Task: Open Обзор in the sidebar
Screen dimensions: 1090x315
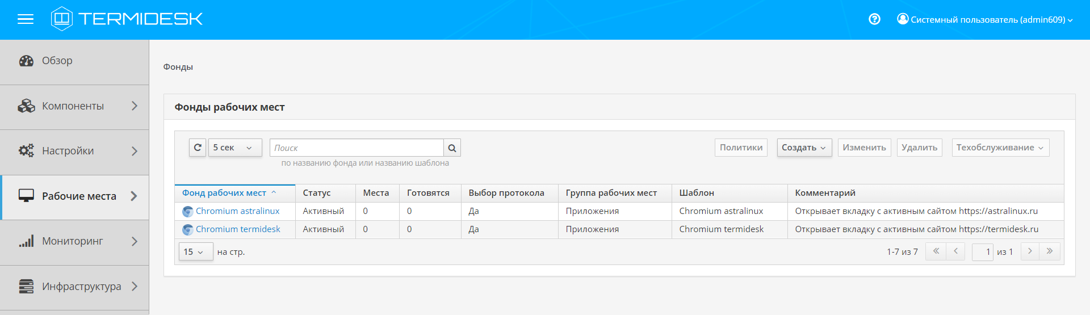Action: (57, 61)
